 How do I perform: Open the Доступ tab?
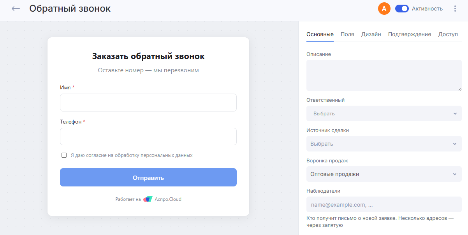pyautogui.click(x=448, y=34)
